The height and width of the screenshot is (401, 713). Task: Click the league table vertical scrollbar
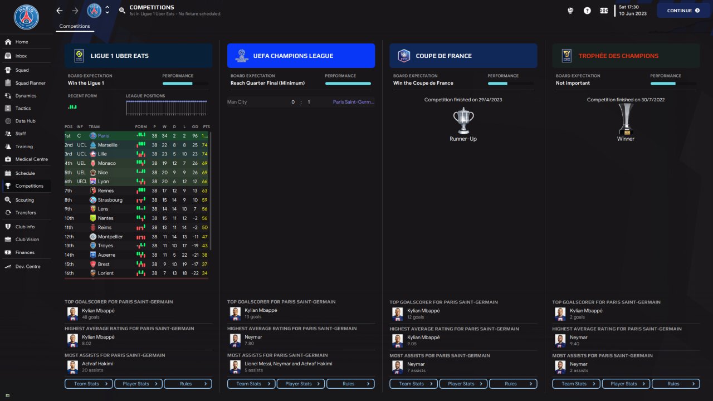tap(211, 192)
